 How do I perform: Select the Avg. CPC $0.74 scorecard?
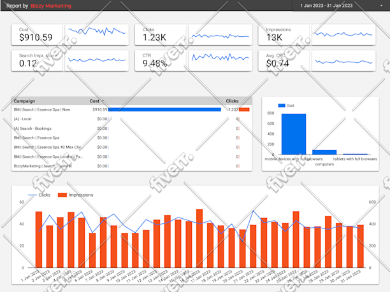284,61
